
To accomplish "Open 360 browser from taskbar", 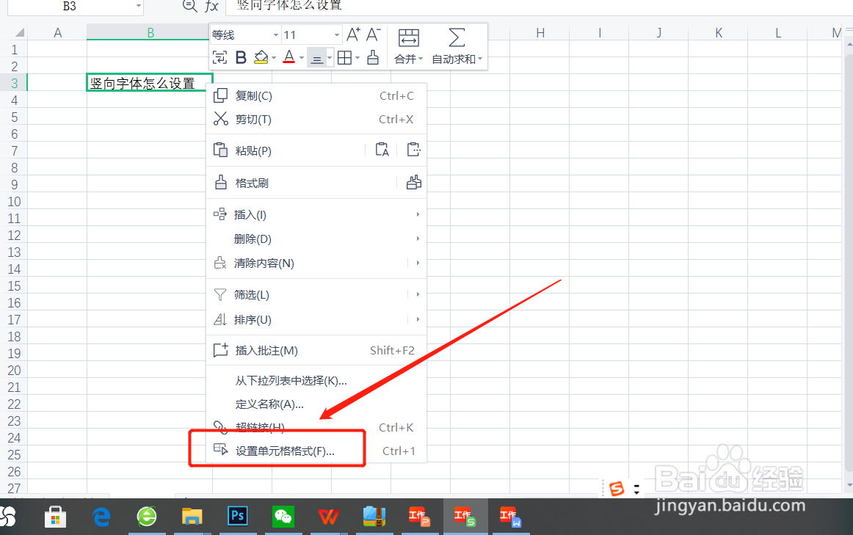I will (x=147, y=517).
